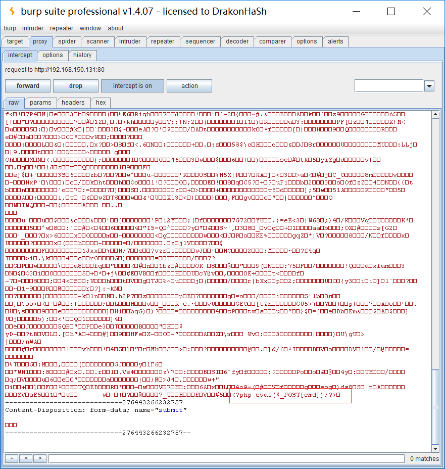
Task: Click the comment input field beside action
Action: pos(389,86)
